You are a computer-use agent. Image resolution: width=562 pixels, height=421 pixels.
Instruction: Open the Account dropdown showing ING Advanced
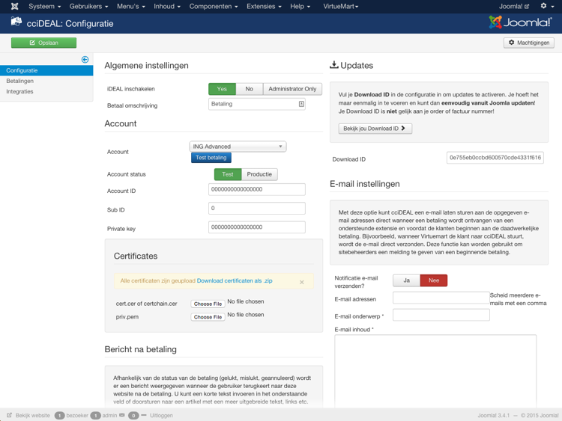pos(238,147)
